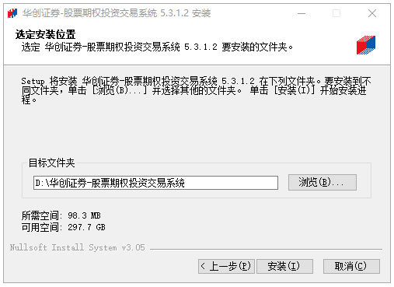Image resolution: width=394 pixels, height=287 pixels.
Task: Click the red and blue cube logo
Action: click(366, 45)
